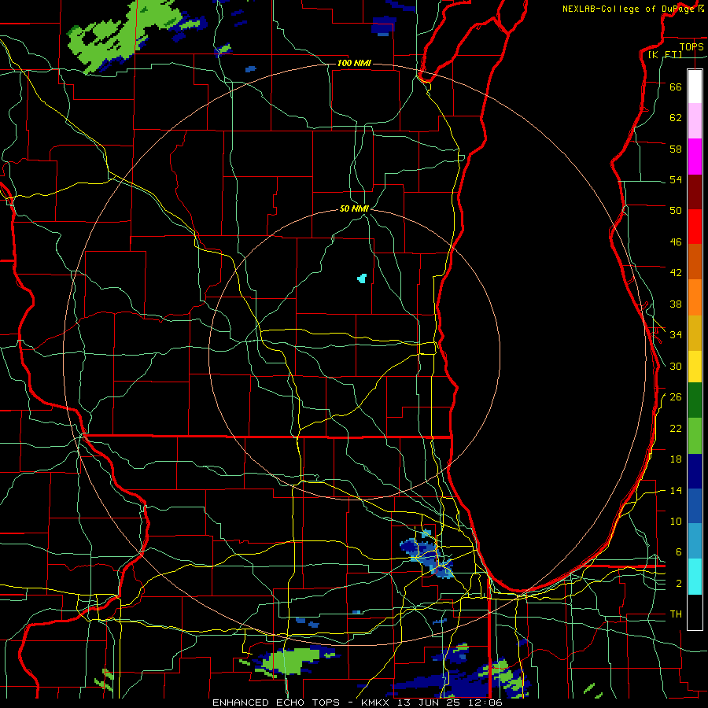Click the '2' scale value
Screen dimensions: 708x708
(679, 583)
